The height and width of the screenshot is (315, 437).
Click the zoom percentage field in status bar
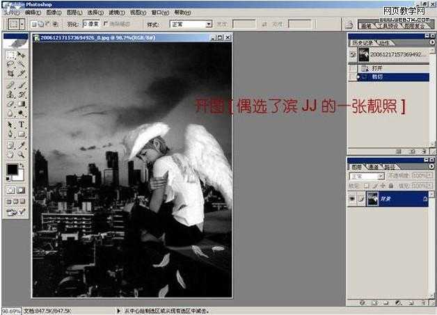11,311
